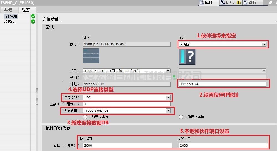
Task: Open the local 接口 PROFINET dropdown
Action: click(168, 71)
